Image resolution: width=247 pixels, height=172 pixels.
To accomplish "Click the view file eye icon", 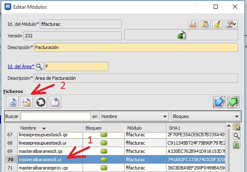I will point(55,102).
